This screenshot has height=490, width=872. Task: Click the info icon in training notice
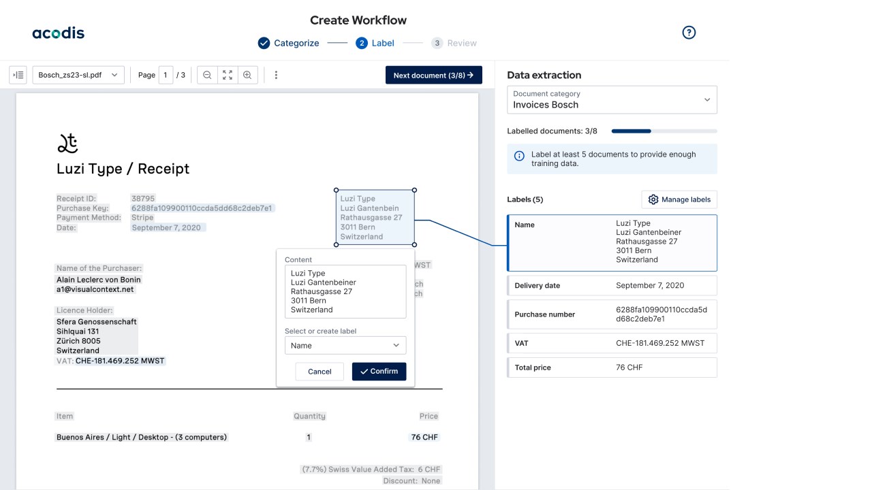[x=519, y=155]
